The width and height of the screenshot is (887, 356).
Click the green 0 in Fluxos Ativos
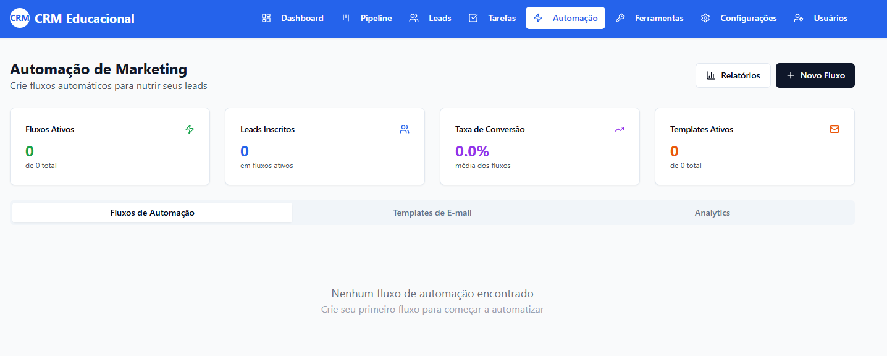(x=30, y=151)
